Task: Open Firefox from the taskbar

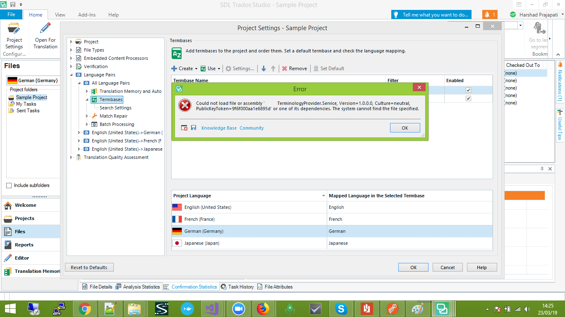Action: [x=263, y=308]
